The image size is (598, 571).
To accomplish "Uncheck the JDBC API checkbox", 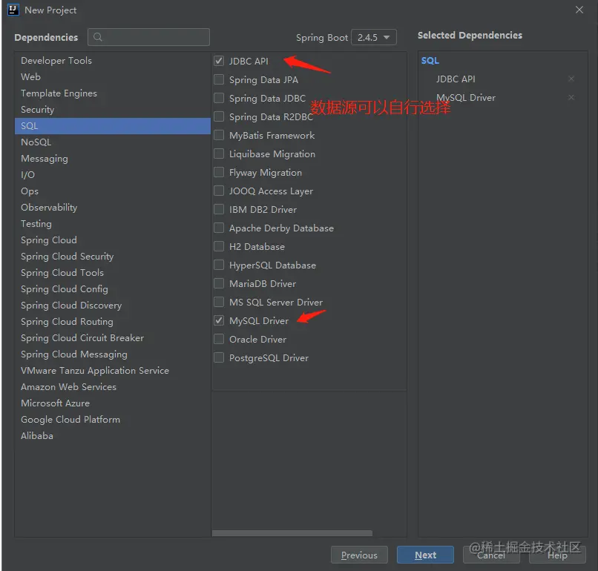I will (x=219, y=61).
